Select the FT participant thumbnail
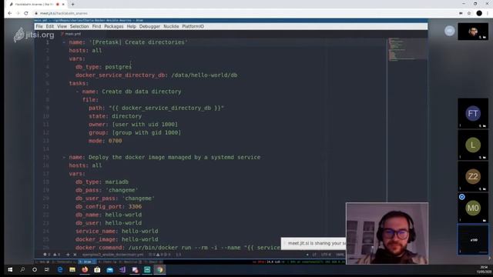The image size is (493, 277). [x=473, y=113]
